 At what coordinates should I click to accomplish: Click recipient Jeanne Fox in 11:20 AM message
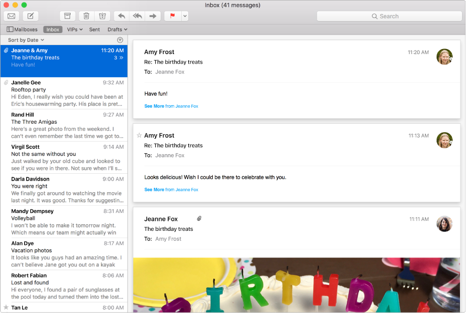[x=170, y=72]
